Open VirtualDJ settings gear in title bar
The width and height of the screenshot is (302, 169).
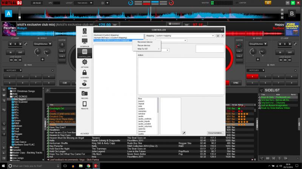[268, 3]
